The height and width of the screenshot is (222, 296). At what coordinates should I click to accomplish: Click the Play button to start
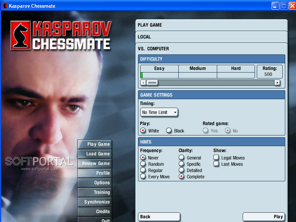coord(264,217)
